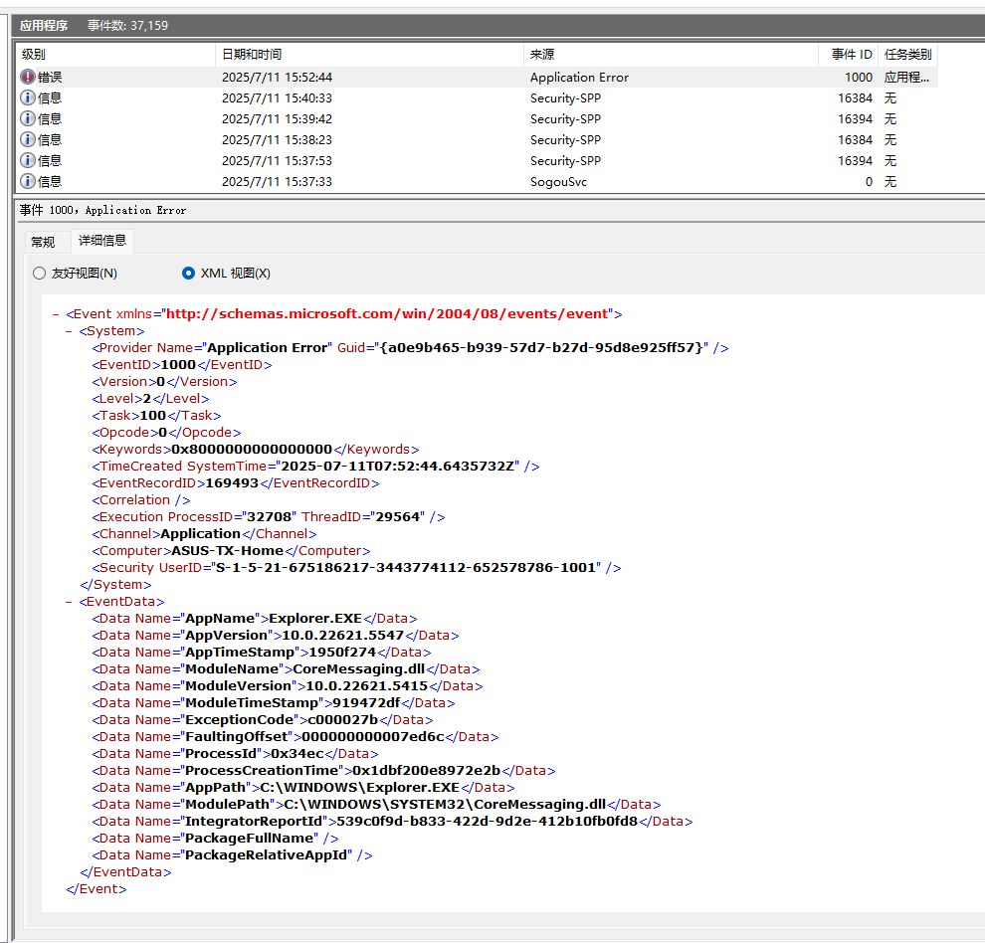Click the red error icon in the Application Error row
Image resolution: width=985 pixels, height=943 pixels.
[28, 77]
